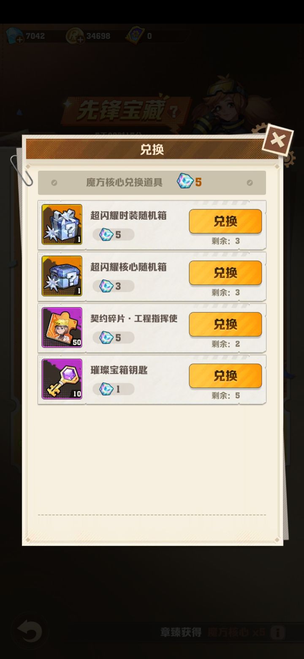The width and height of the screenshot is (304, 659).
Task: Exchange for 璀璨宝箱钥匙
Action: 225,376
